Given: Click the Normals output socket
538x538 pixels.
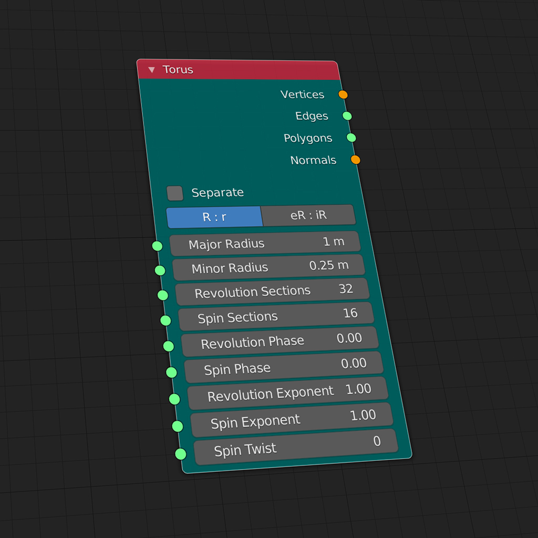Looking at the screenshot, I should [x=356, y=160].
